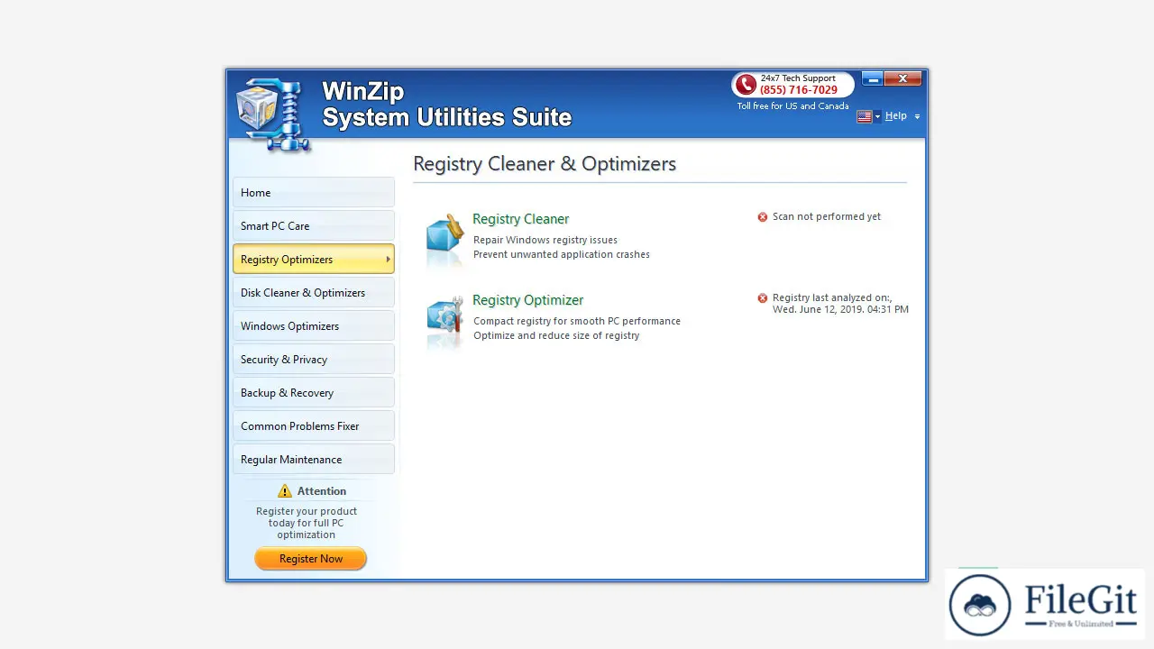Open the Home section
This screenshot has height=649, width=1154.
point(314,193)
